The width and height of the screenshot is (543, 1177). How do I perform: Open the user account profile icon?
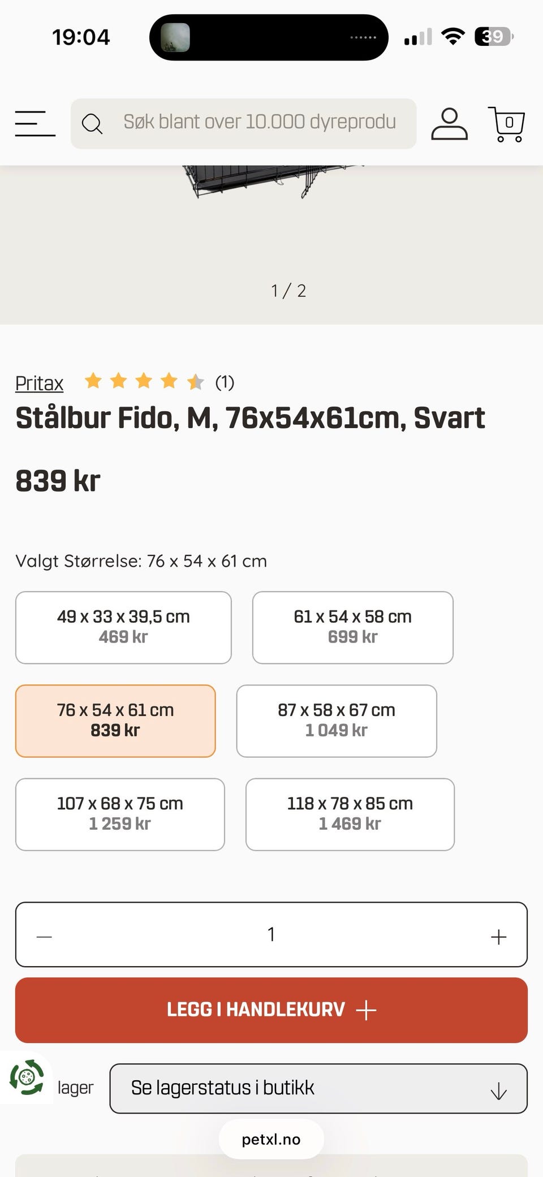point(449,124)
